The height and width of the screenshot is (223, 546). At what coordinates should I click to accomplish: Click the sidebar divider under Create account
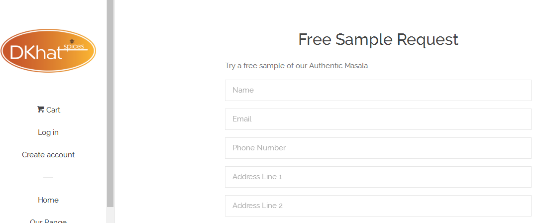[48, 177]
